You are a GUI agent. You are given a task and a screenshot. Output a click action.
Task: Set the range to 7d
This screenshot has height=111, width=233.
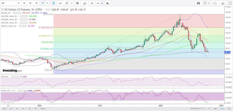(29, 109)
